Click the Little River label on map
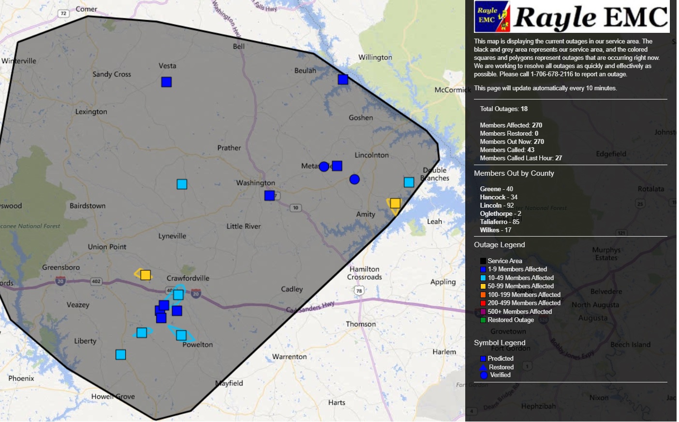This screenshot has width=679, height=422. tap(243, 226)
